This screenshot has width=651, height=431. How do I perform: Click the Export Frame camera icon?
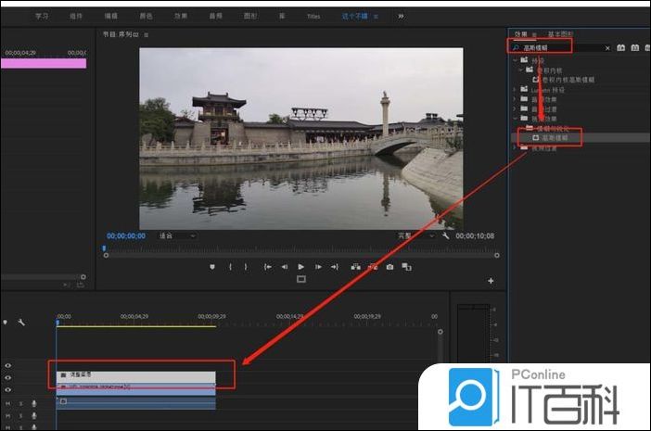click(390, 267)
